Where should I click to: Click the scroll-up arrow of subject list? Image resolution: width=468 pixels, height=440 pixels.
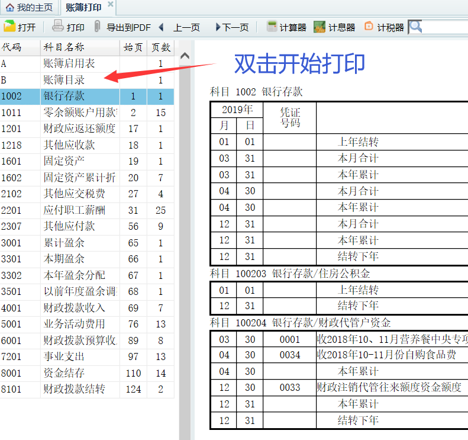point(185,56)
